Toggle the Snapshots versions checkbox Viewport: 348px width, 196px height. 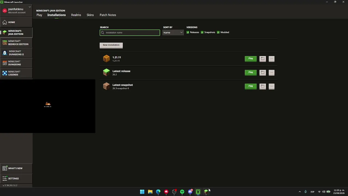[x=202, y=32]
